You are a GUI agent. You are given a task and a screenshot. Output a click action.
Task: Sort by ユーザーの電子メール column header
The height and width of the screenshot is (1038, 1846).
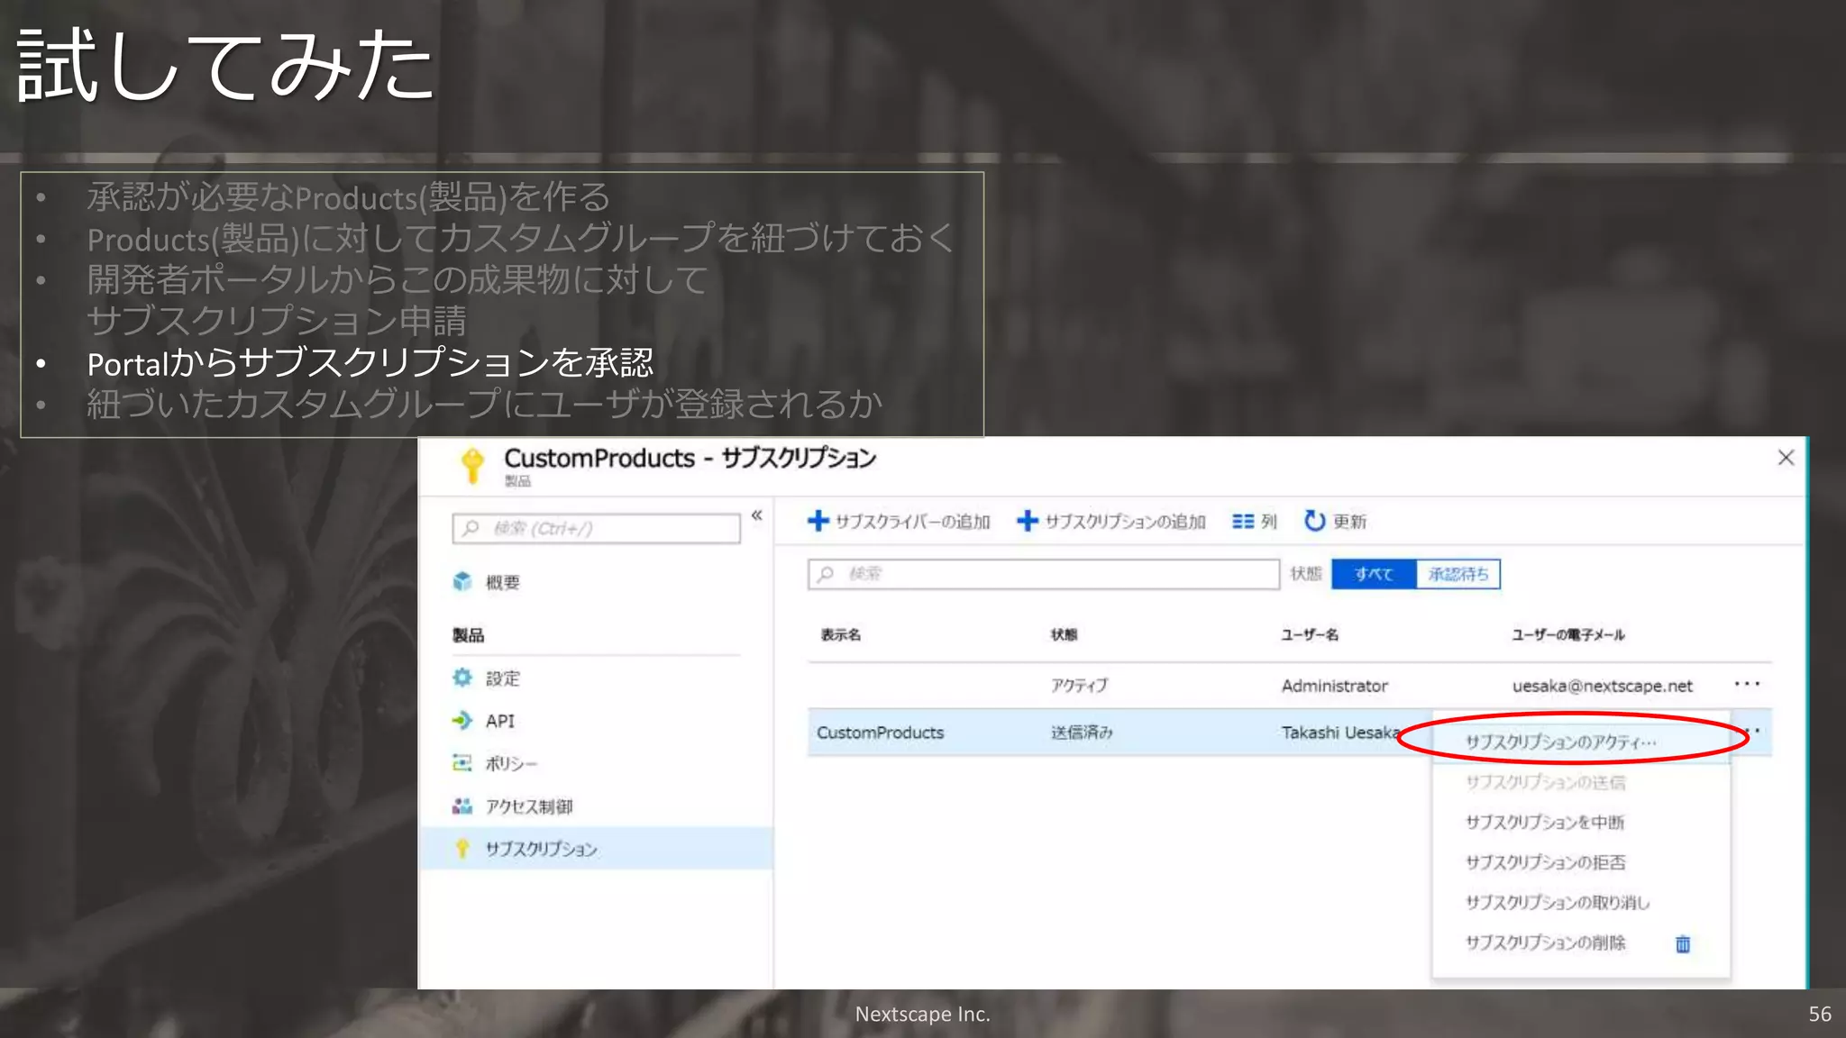click(x=1568, y=634)
